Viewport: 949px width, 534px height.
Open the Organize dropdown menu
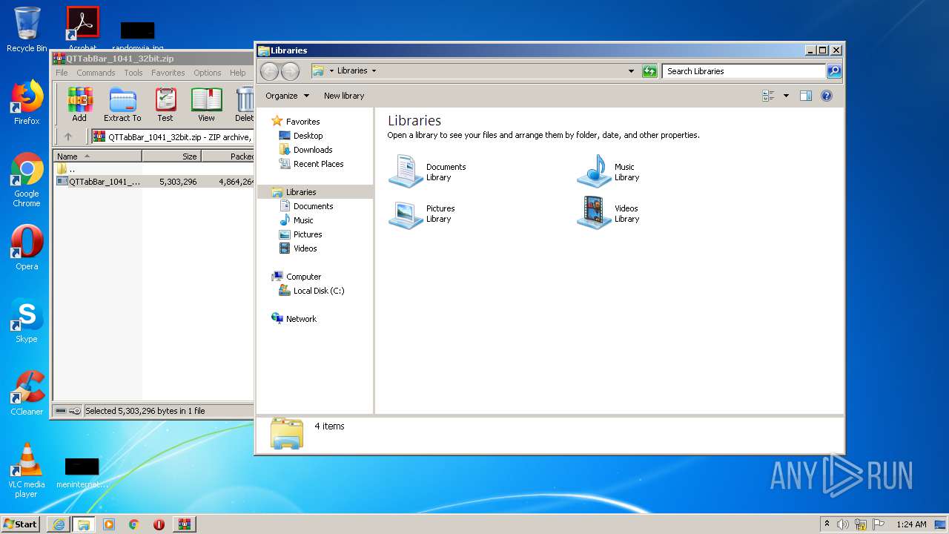288,96
